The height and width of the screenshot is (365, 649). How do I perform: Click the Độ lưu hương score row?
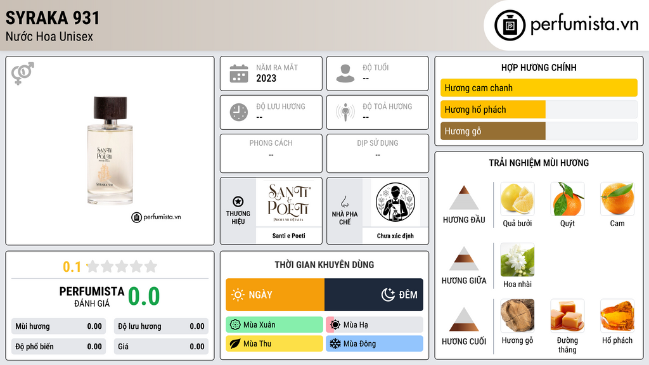point(161,326)
